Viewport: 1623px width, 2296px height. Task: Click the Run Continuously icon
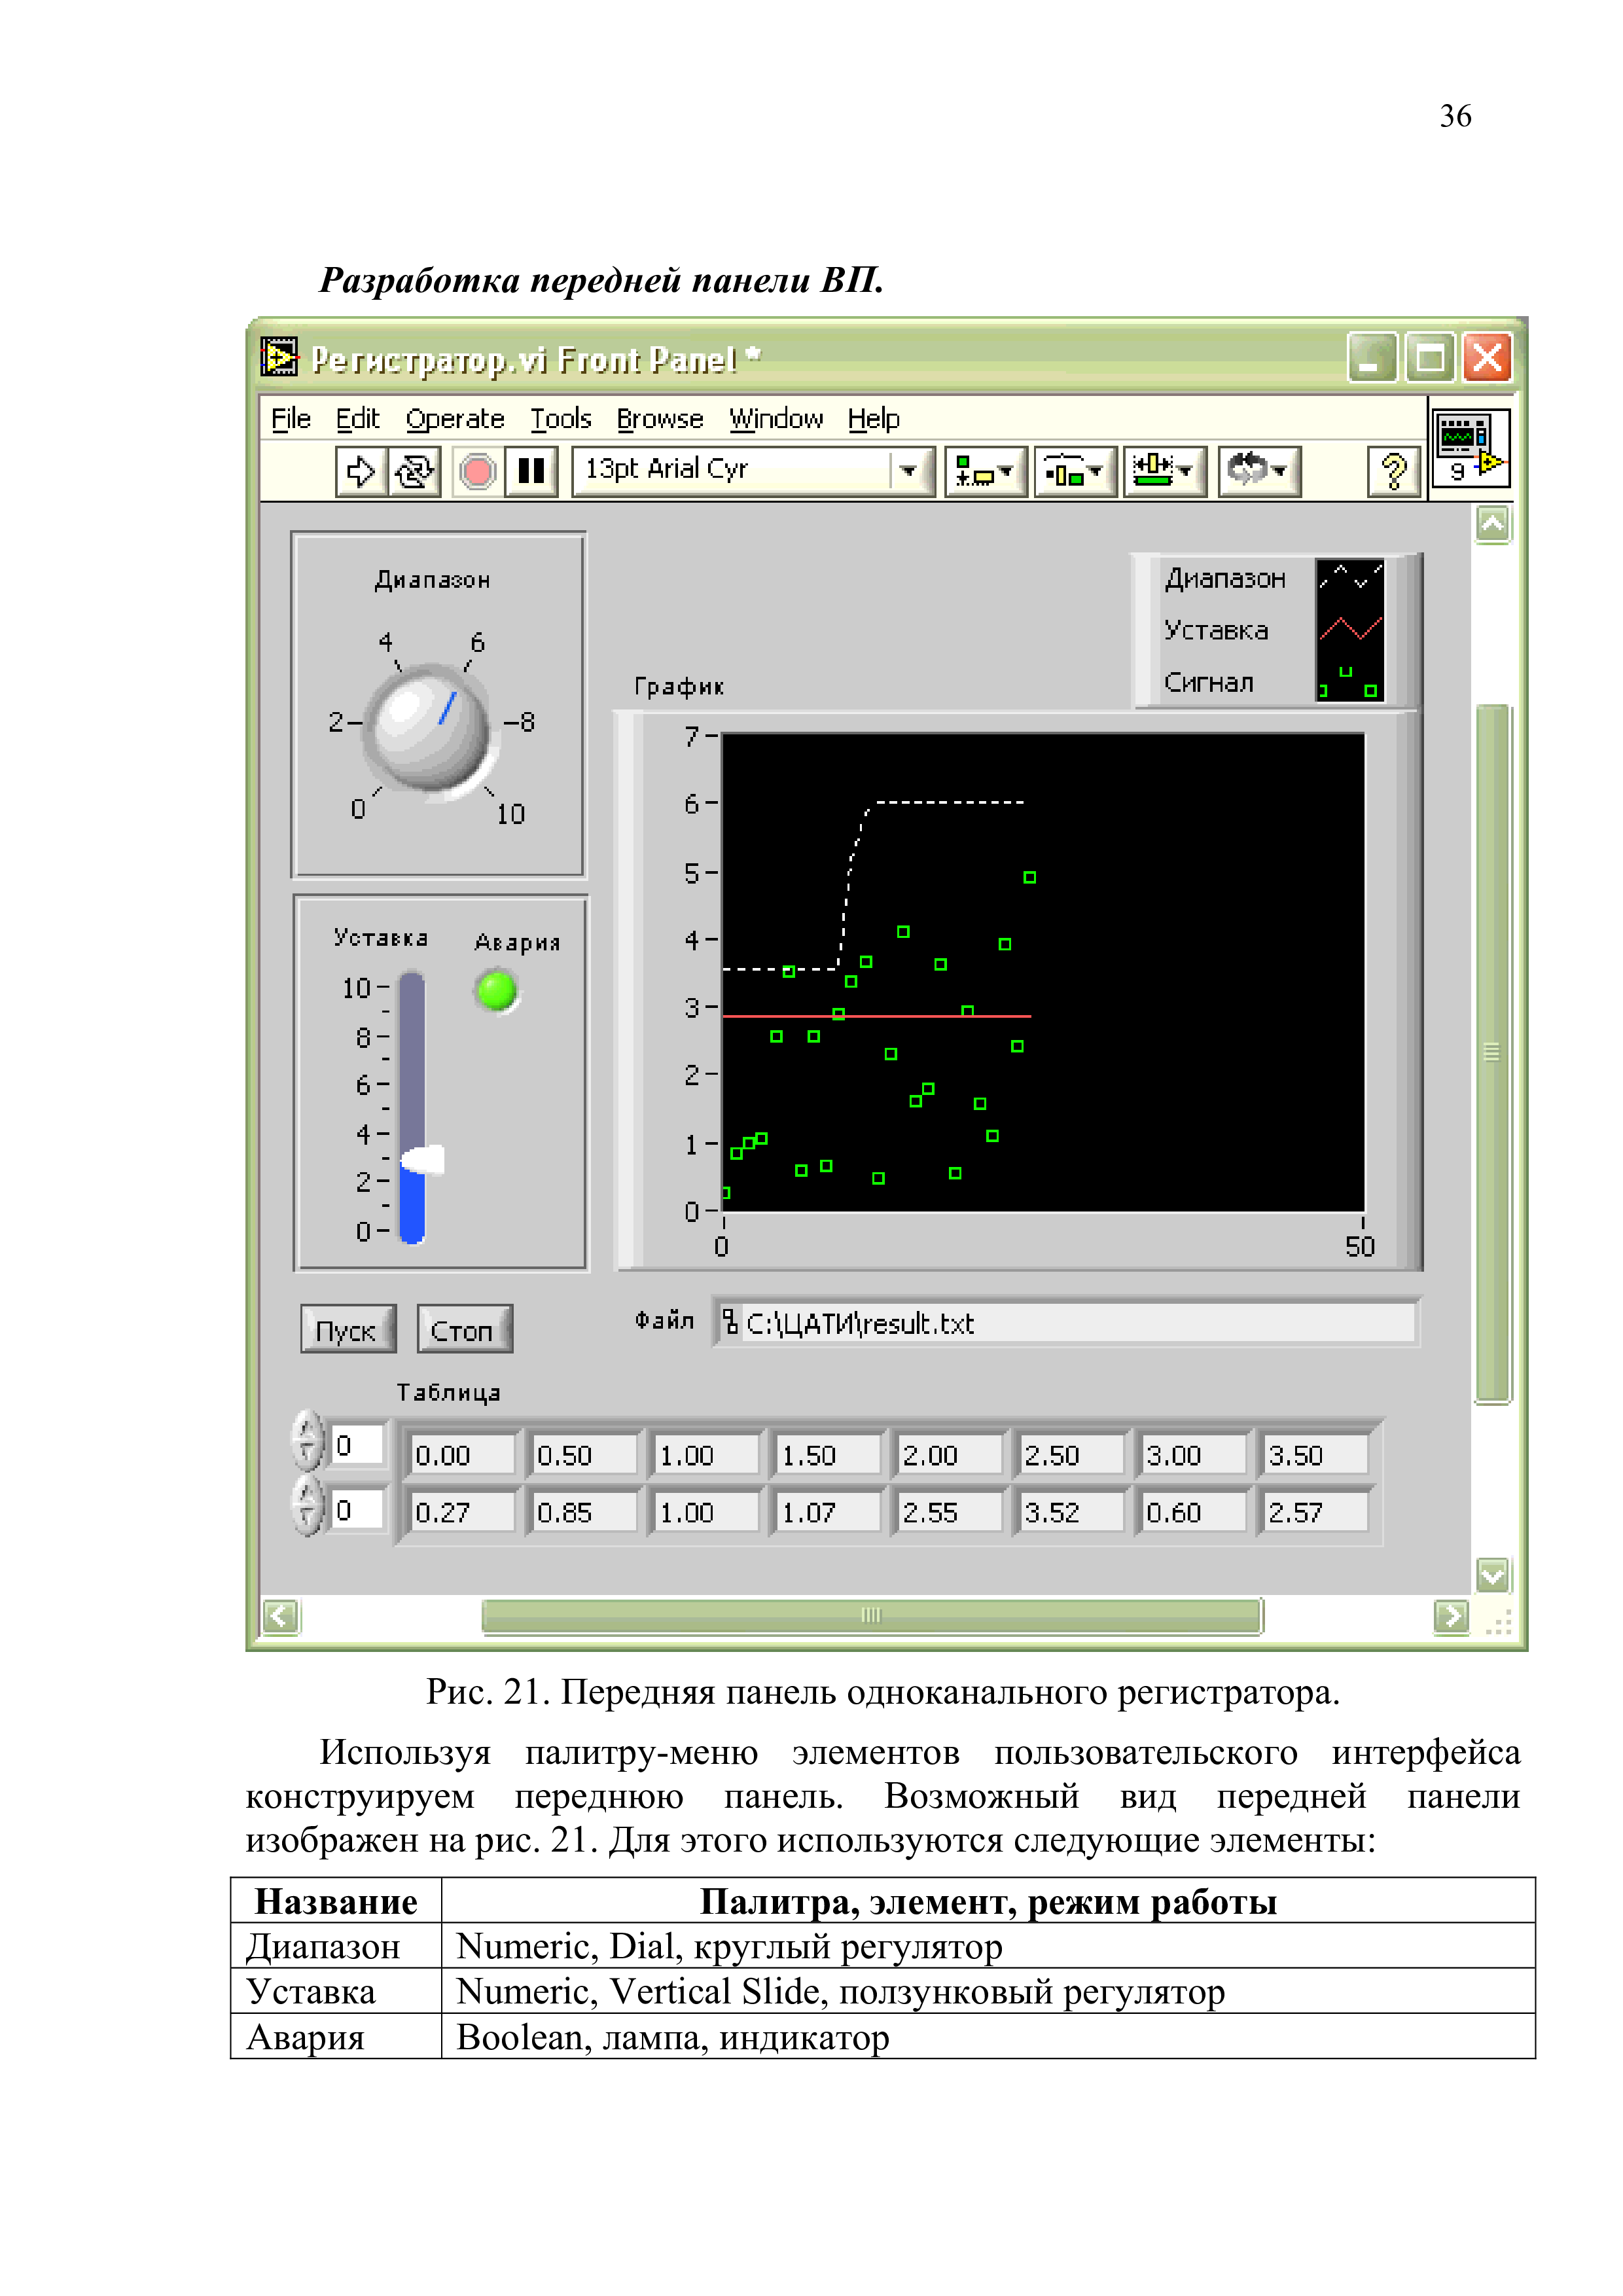414,471
